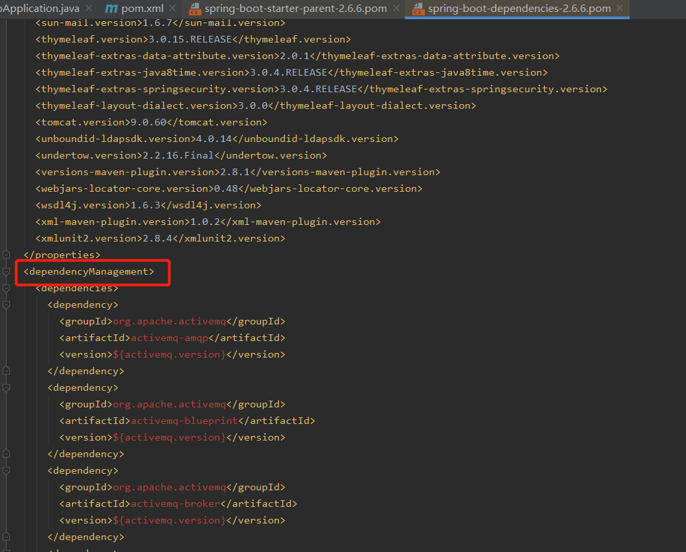Click the webjars-locator-core.version 0.48 line
This screenshot has height=552, width=686.
coord(229,189)
